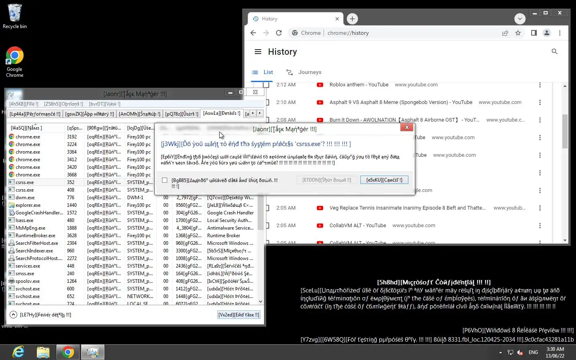Reload the chrome://history page

point(279,33)
